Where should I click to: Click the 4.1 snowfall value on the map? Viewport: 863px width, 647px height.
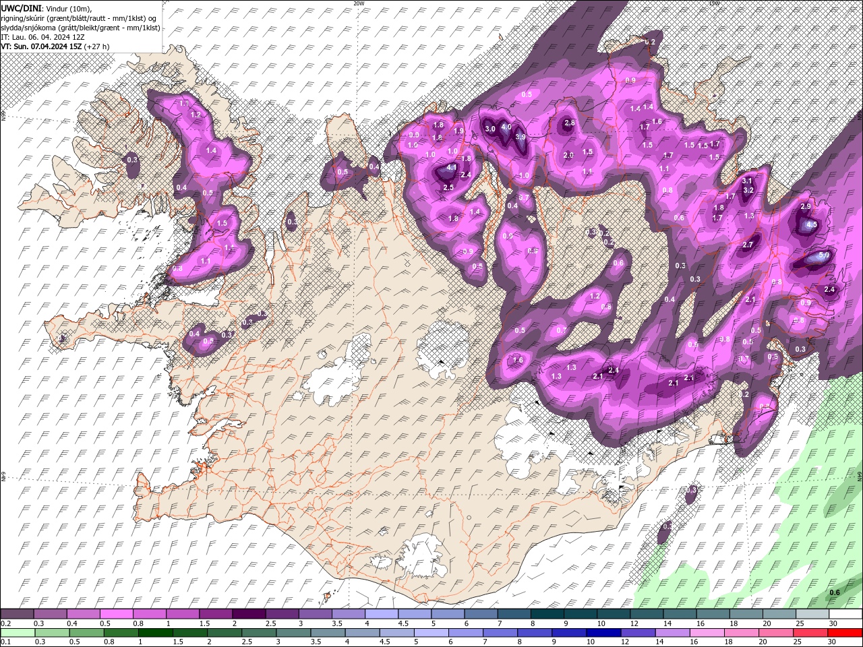(452, 168)
